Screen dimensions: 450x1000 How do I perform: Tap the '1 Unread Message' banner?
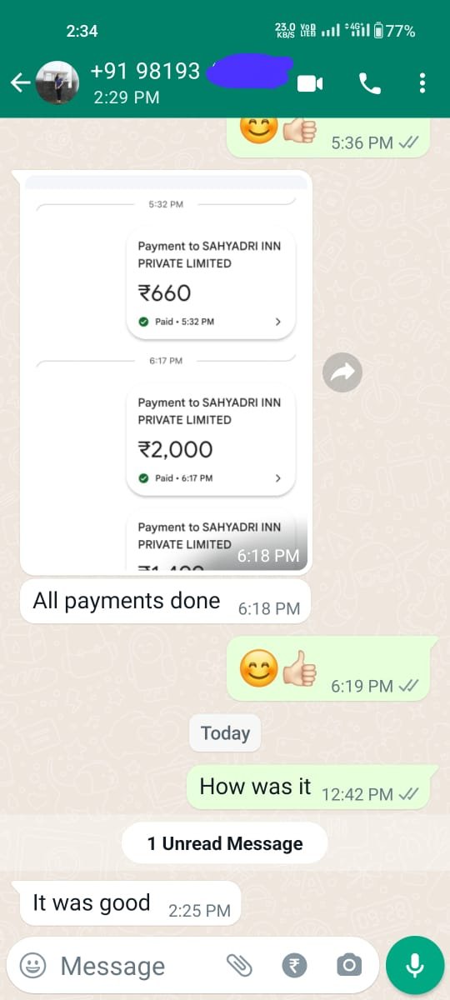click(x=225, y=843)
